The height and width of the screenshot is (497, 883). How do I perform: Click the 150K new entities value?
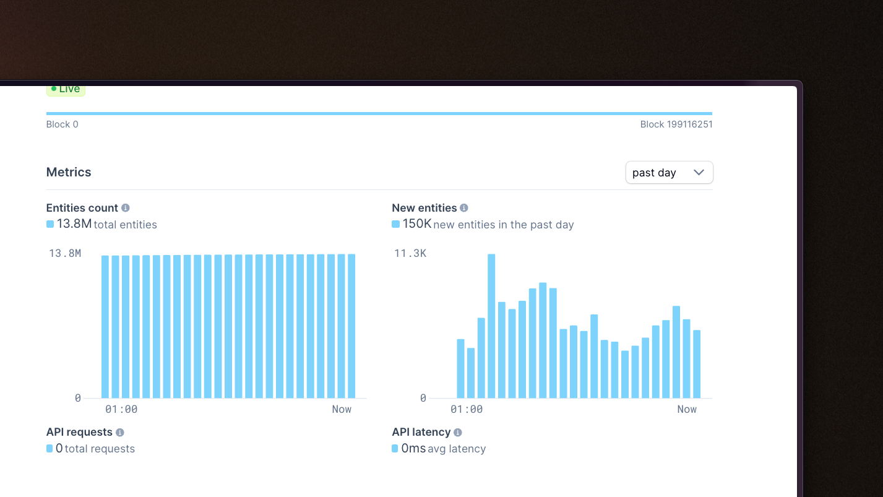[x=417, y=223]
